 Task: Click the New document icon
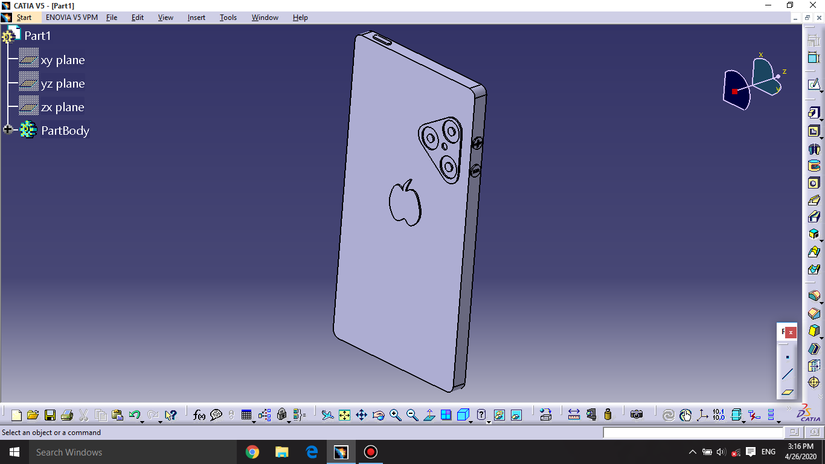click(16, 415)
